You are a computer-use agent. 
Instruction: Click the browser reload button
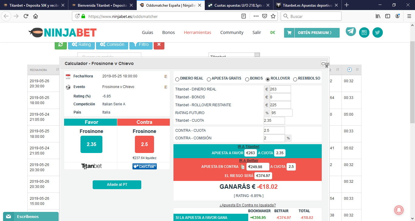pyautogui.click(x=26, y=16)
